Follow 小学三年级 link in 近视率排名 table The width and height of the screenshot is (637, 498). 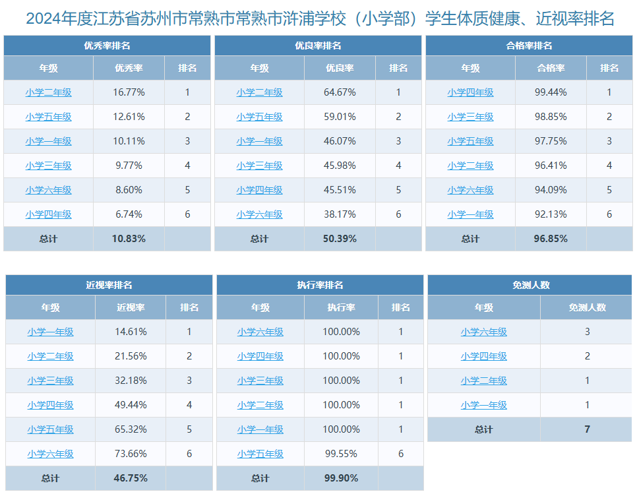click(50, 381)
